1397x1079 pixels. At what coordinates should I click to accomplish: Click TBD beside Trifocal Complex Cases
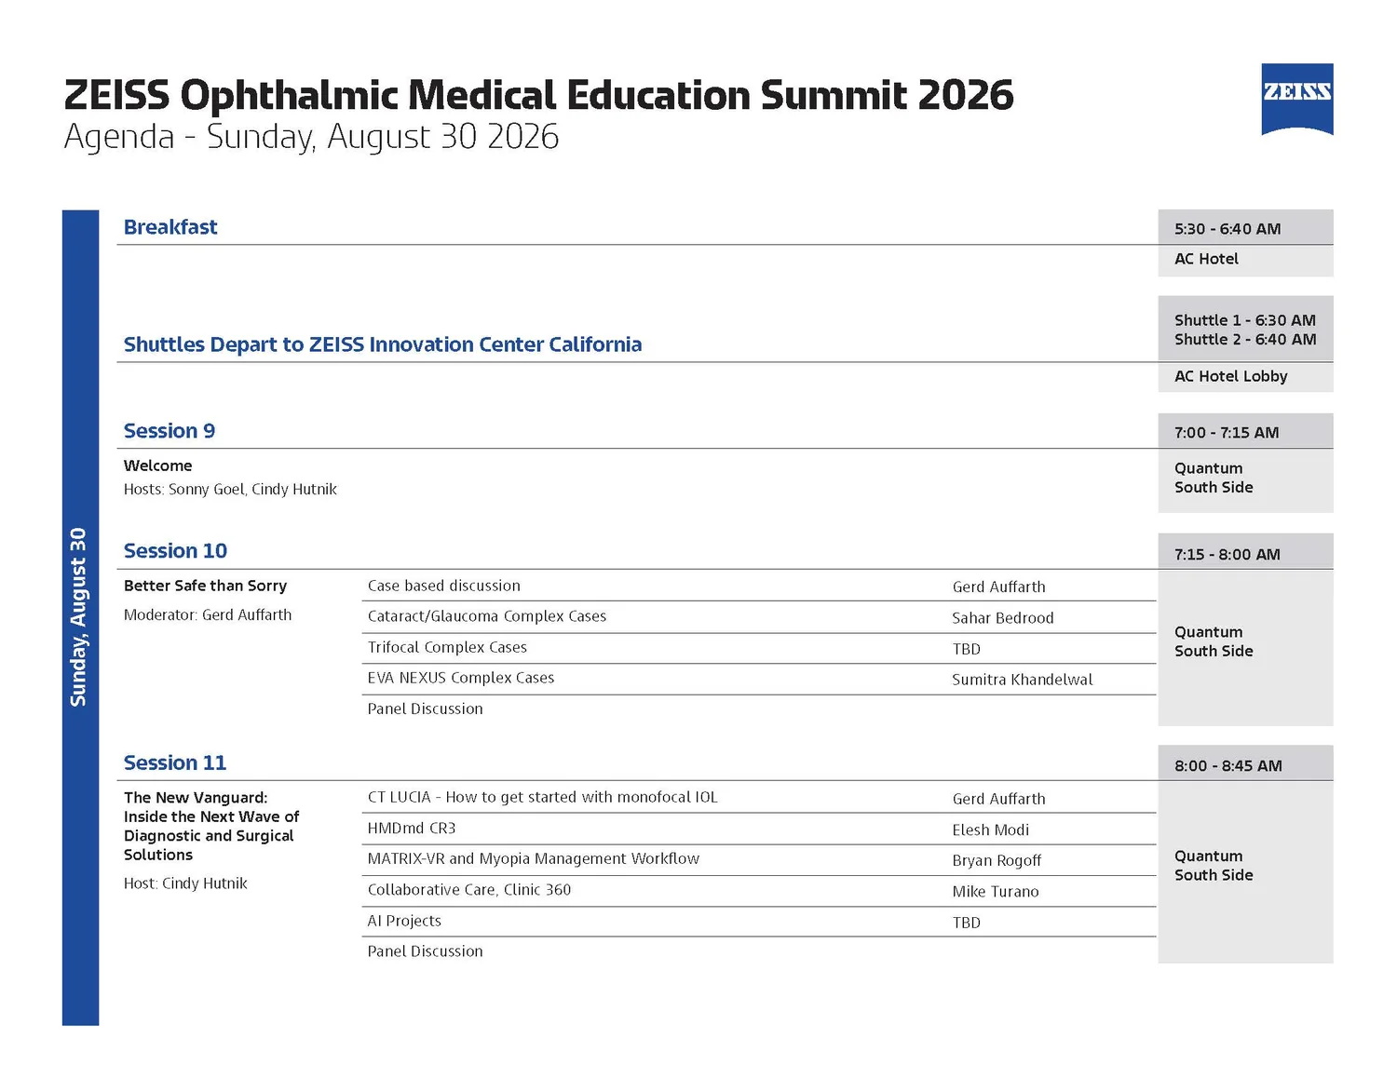click(x=967, y=650)
